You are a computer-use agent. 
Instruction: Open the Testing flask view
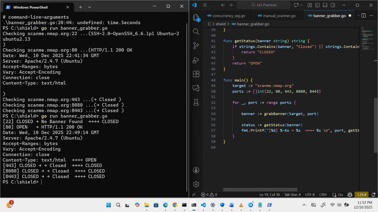click(196, 102)
